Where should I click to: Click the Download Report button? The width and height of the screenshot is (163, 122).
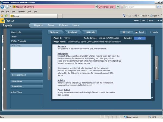coord(27,75)
